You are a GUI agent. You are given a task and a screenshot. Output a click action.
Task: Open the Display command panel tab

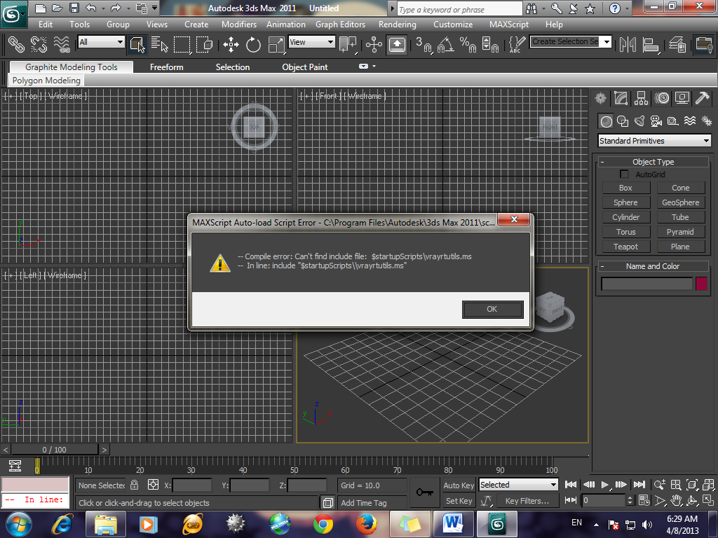682,98
